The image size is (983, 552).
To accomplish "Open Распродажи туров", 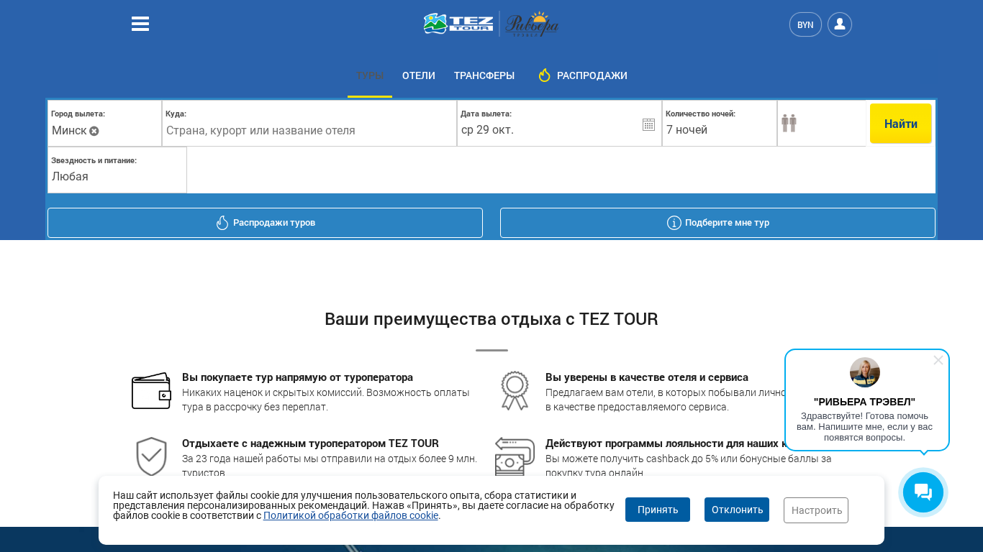I will pos(265,223).
